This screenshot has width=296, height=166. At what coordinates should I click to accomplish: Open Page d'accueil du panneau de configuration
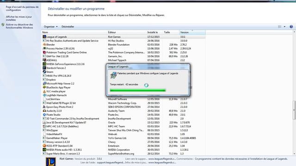pos(22,8)
